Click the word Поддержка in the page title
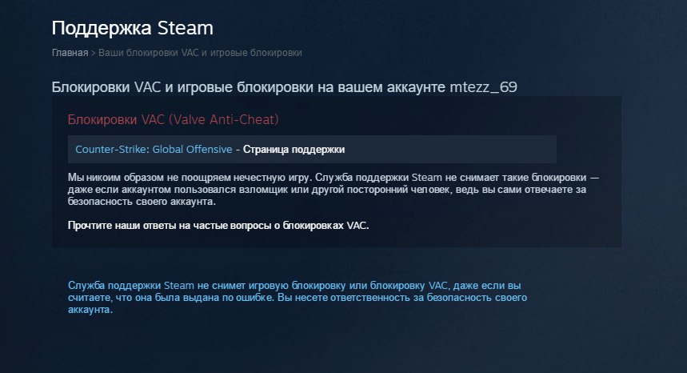The height and width of the screenshot is (373, 687). 102,29
